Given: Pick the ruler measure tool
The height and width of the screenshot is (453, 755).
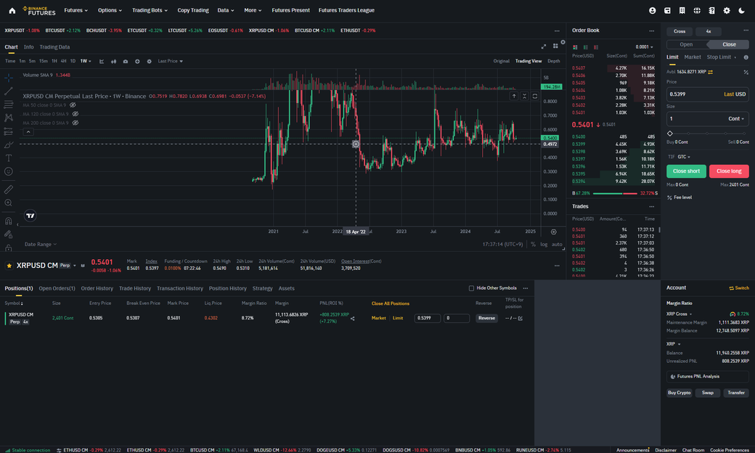Looking at the screenshot, I should click(x=9, y=189).
